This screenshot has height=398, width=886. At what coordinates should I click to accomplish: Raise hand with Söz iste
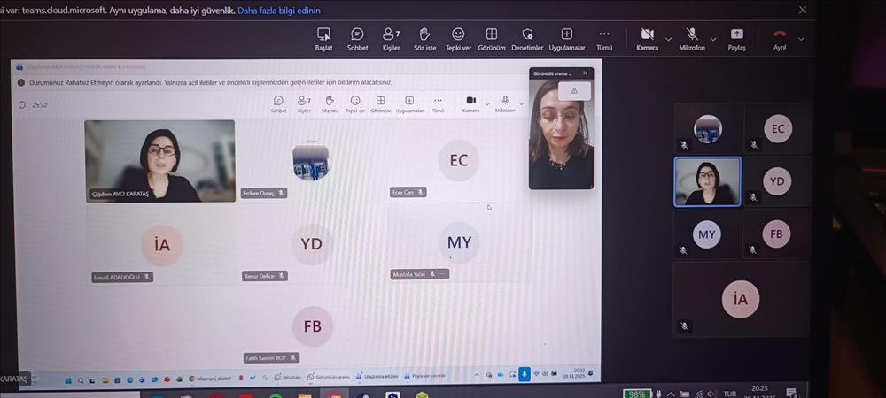(x=424, y=38)
